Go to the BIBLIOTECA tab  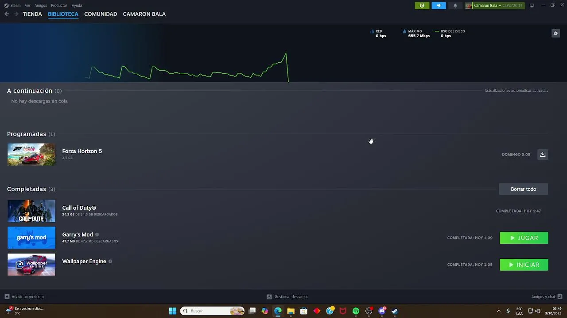[x=63, y=14]
